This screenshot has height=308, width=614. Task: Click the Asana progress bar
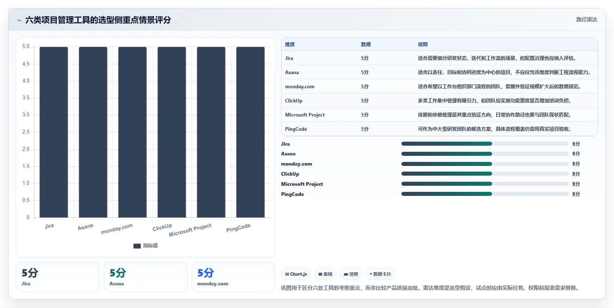[x=485, y=154]
